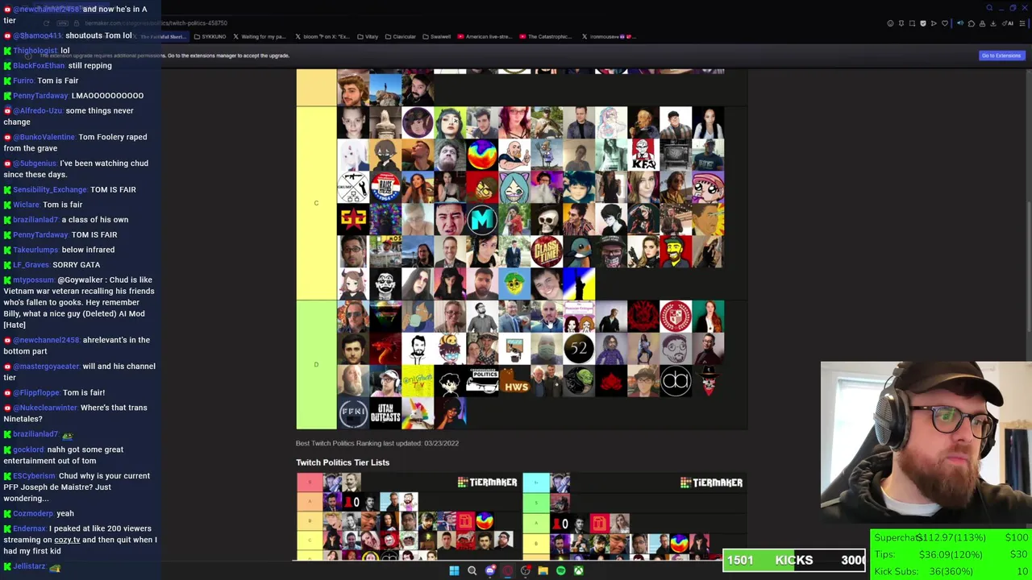Click the Twitch Politics Tier Lists heading

coord(343,462)
